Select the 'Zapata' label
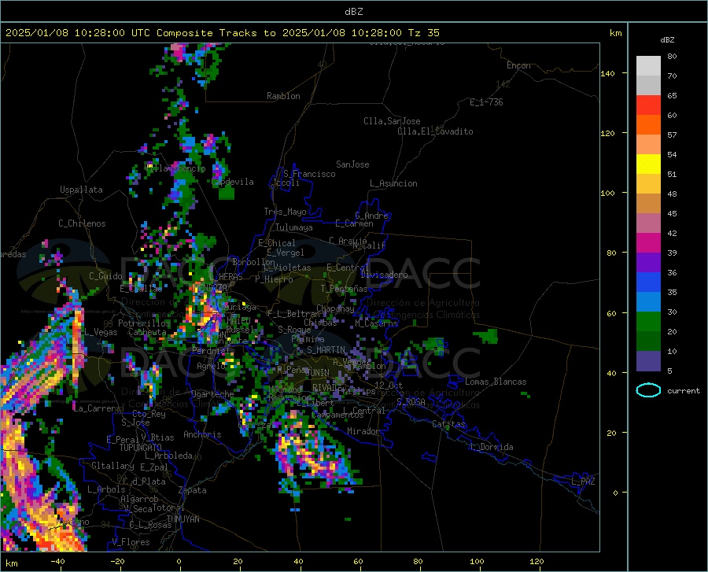708x572 pixels. (193, 490)
